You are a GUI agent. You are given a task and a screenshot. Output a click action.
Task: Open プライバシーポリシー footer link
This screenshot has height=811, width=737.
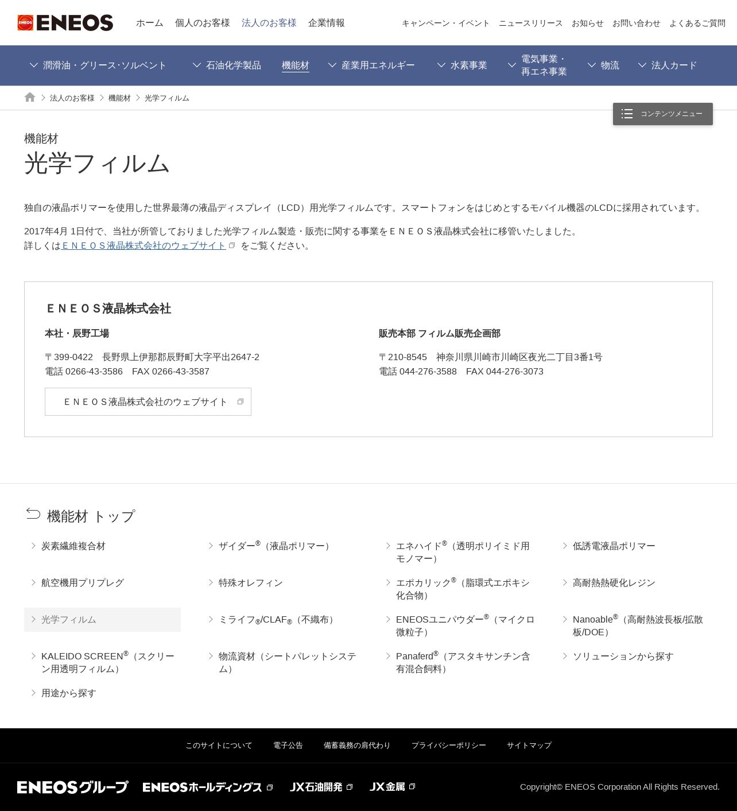pyautogui.click(x=449, y=746)
